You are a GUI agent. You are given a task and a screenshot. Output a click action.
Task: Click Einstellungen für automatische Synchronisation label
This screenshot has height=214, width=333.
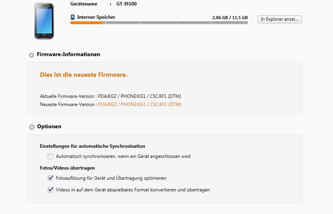point(92,146)
